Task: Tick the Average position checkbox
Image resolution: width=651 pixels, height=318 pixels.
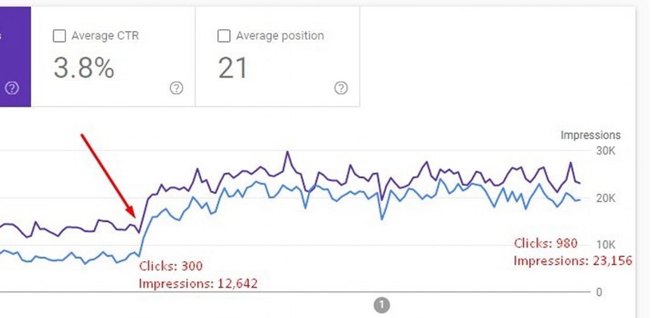Action: (224, 36)
